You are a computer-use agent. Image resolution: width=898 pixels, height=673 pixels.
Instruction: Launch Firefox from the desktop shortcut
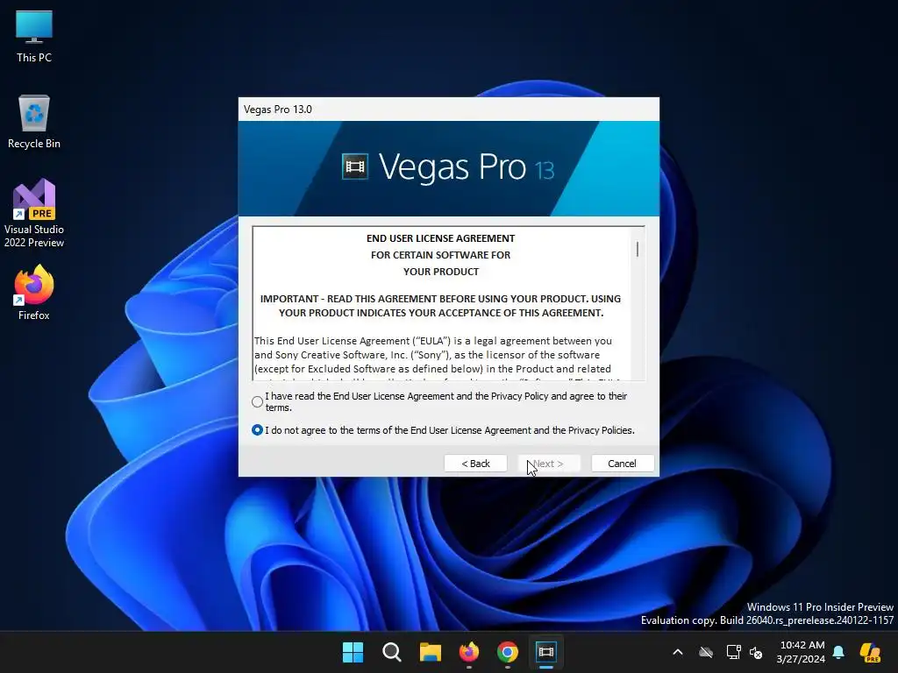34,293
